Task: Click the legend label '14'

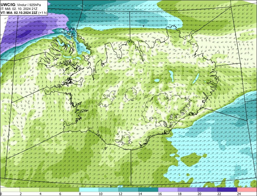Action: pos(140,194)
